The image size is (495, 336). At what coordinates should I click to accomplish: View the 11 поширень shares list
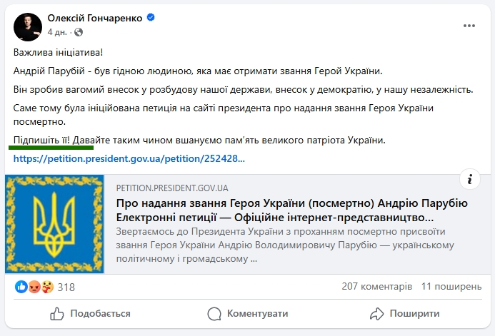451,286
